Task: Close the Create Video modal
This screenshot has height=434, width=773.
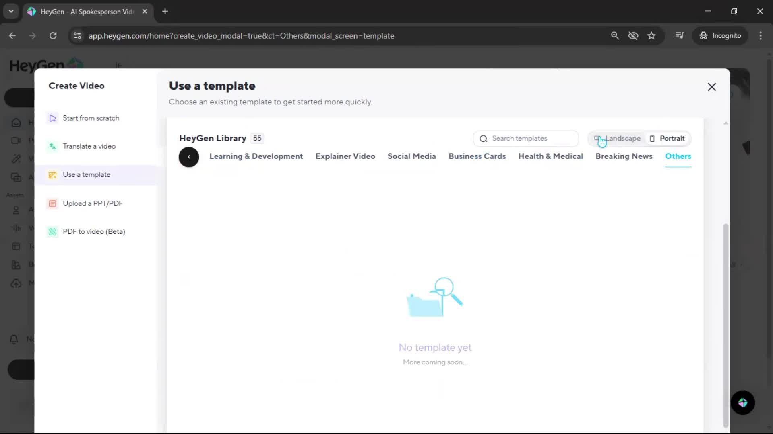Action: [x=711, y=87]
